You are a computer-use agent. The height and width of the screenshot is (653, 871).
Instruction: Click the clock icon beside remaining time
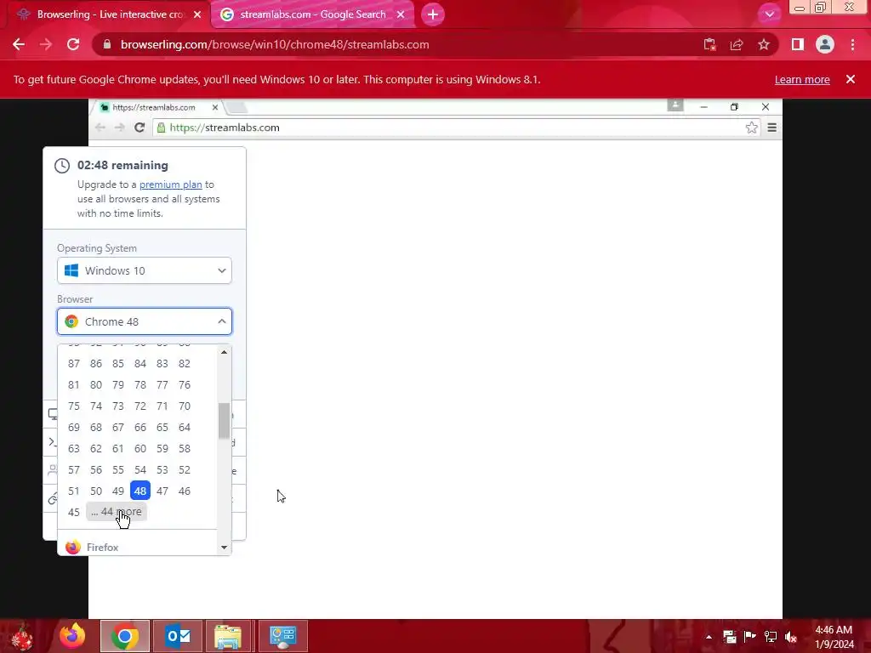[x=62, y=166]
